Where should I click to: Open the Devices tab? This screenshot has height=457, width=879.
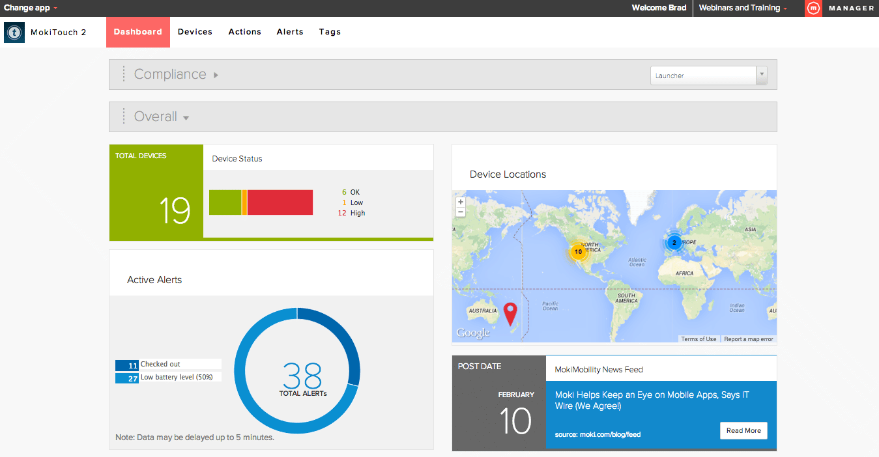[x=195, y=32]
